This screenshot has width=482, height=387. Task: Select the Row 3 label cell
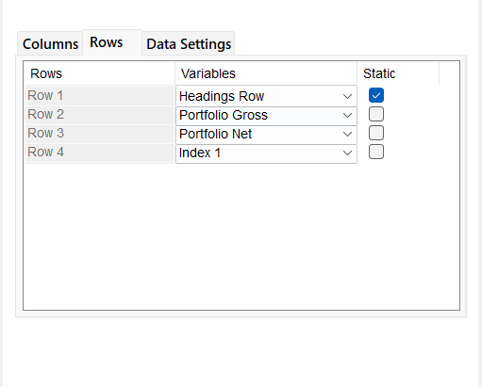[x=100, y=133]
